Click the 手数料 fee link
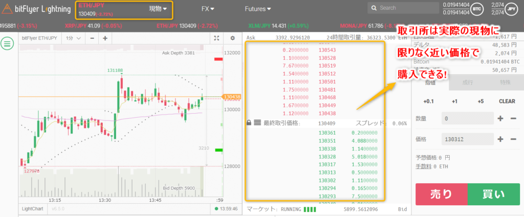The image size is (524, 217). pos(423,166)
